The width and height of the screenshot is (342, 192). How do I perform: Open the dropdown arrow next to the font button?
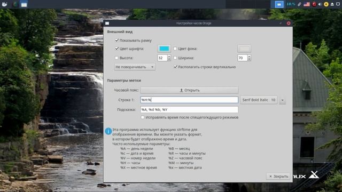[283, 100]
